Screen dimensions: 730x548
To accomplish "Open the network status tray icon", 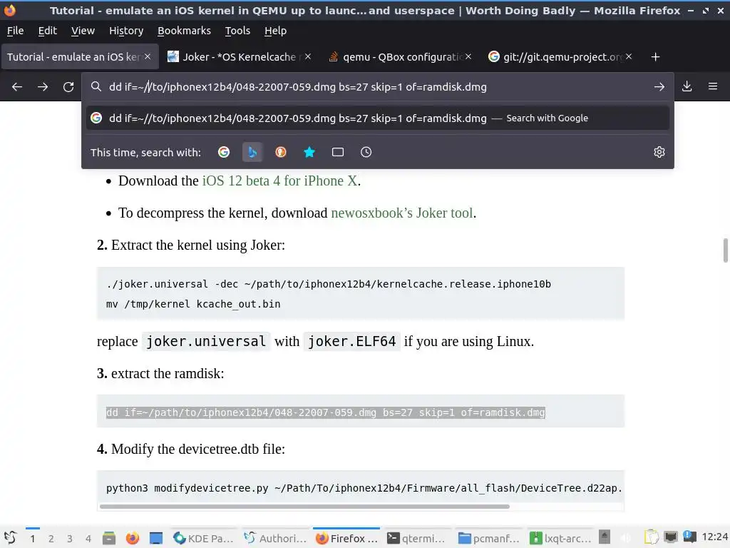I will (671, 537).
